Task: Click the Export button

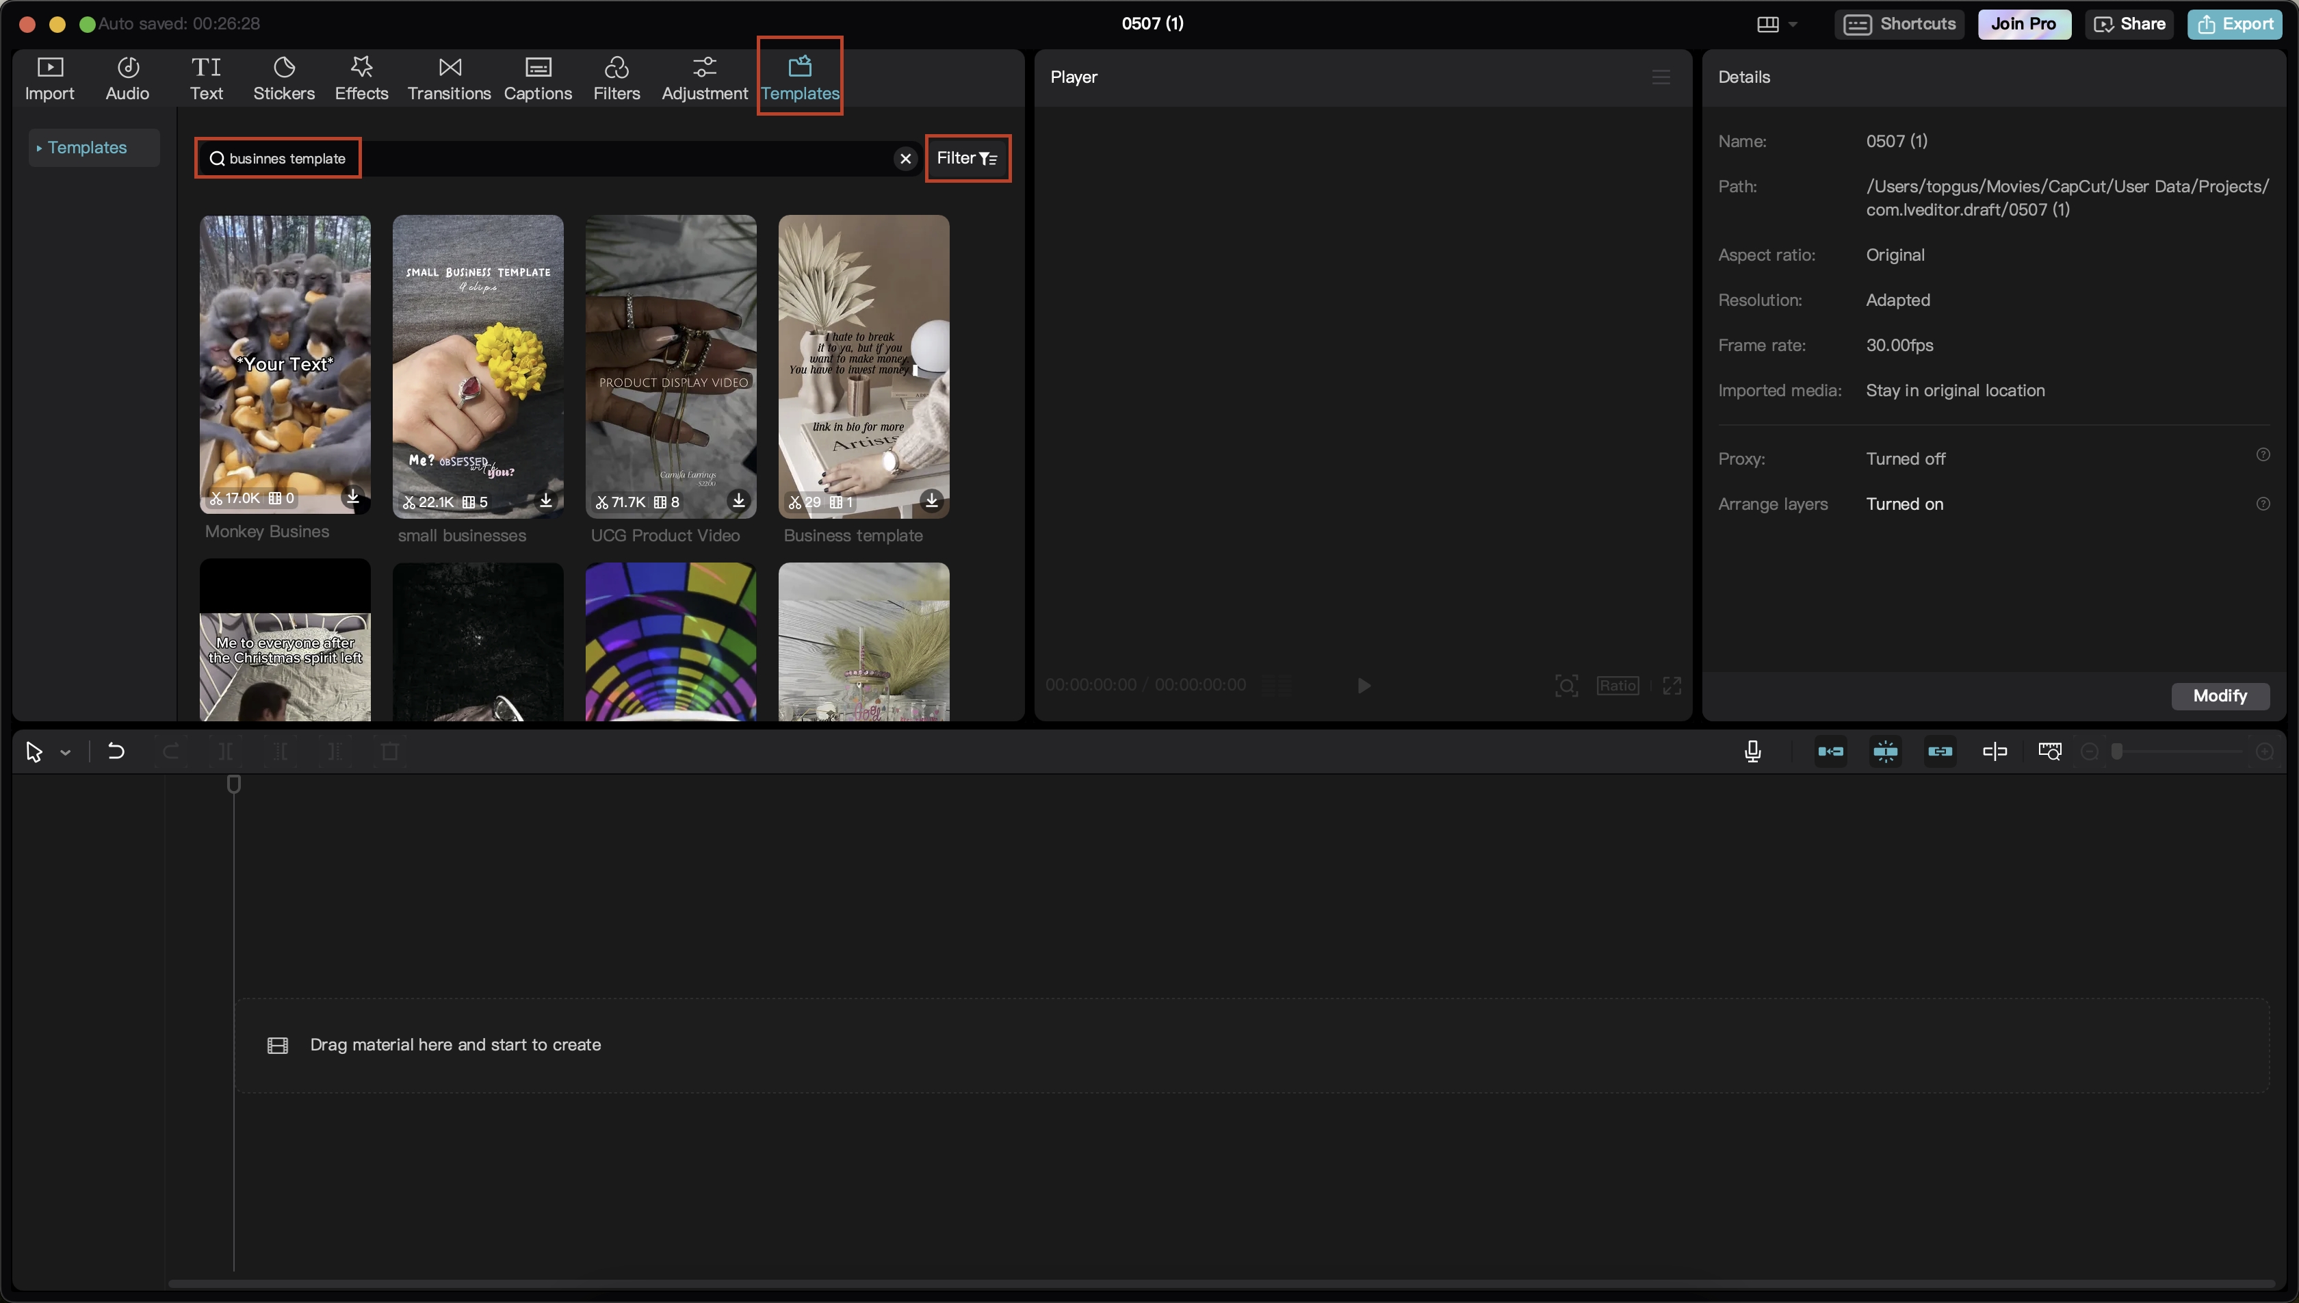Action: click(x=2235, y=24)
